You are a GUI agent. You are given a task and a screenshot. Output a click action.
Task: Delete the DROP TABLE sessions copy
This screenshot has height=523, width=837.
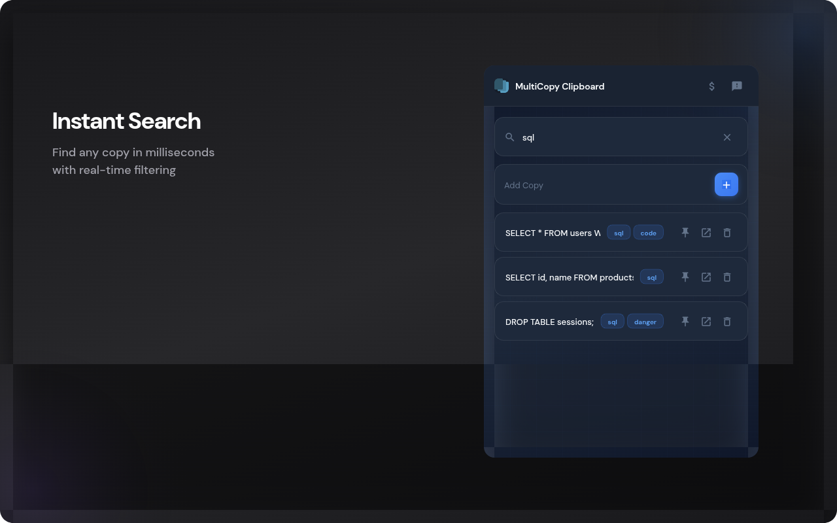pyautogui.click(x=727, y=322)
